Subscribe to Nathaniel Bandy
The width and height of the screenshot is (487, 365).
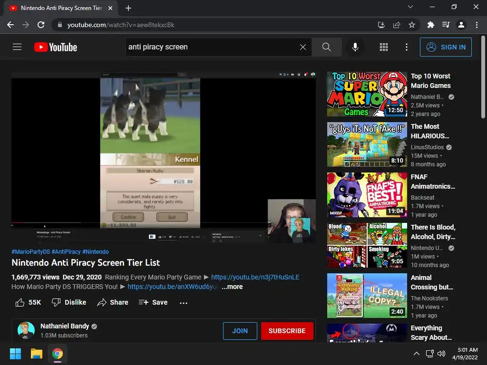click(287, 331)
